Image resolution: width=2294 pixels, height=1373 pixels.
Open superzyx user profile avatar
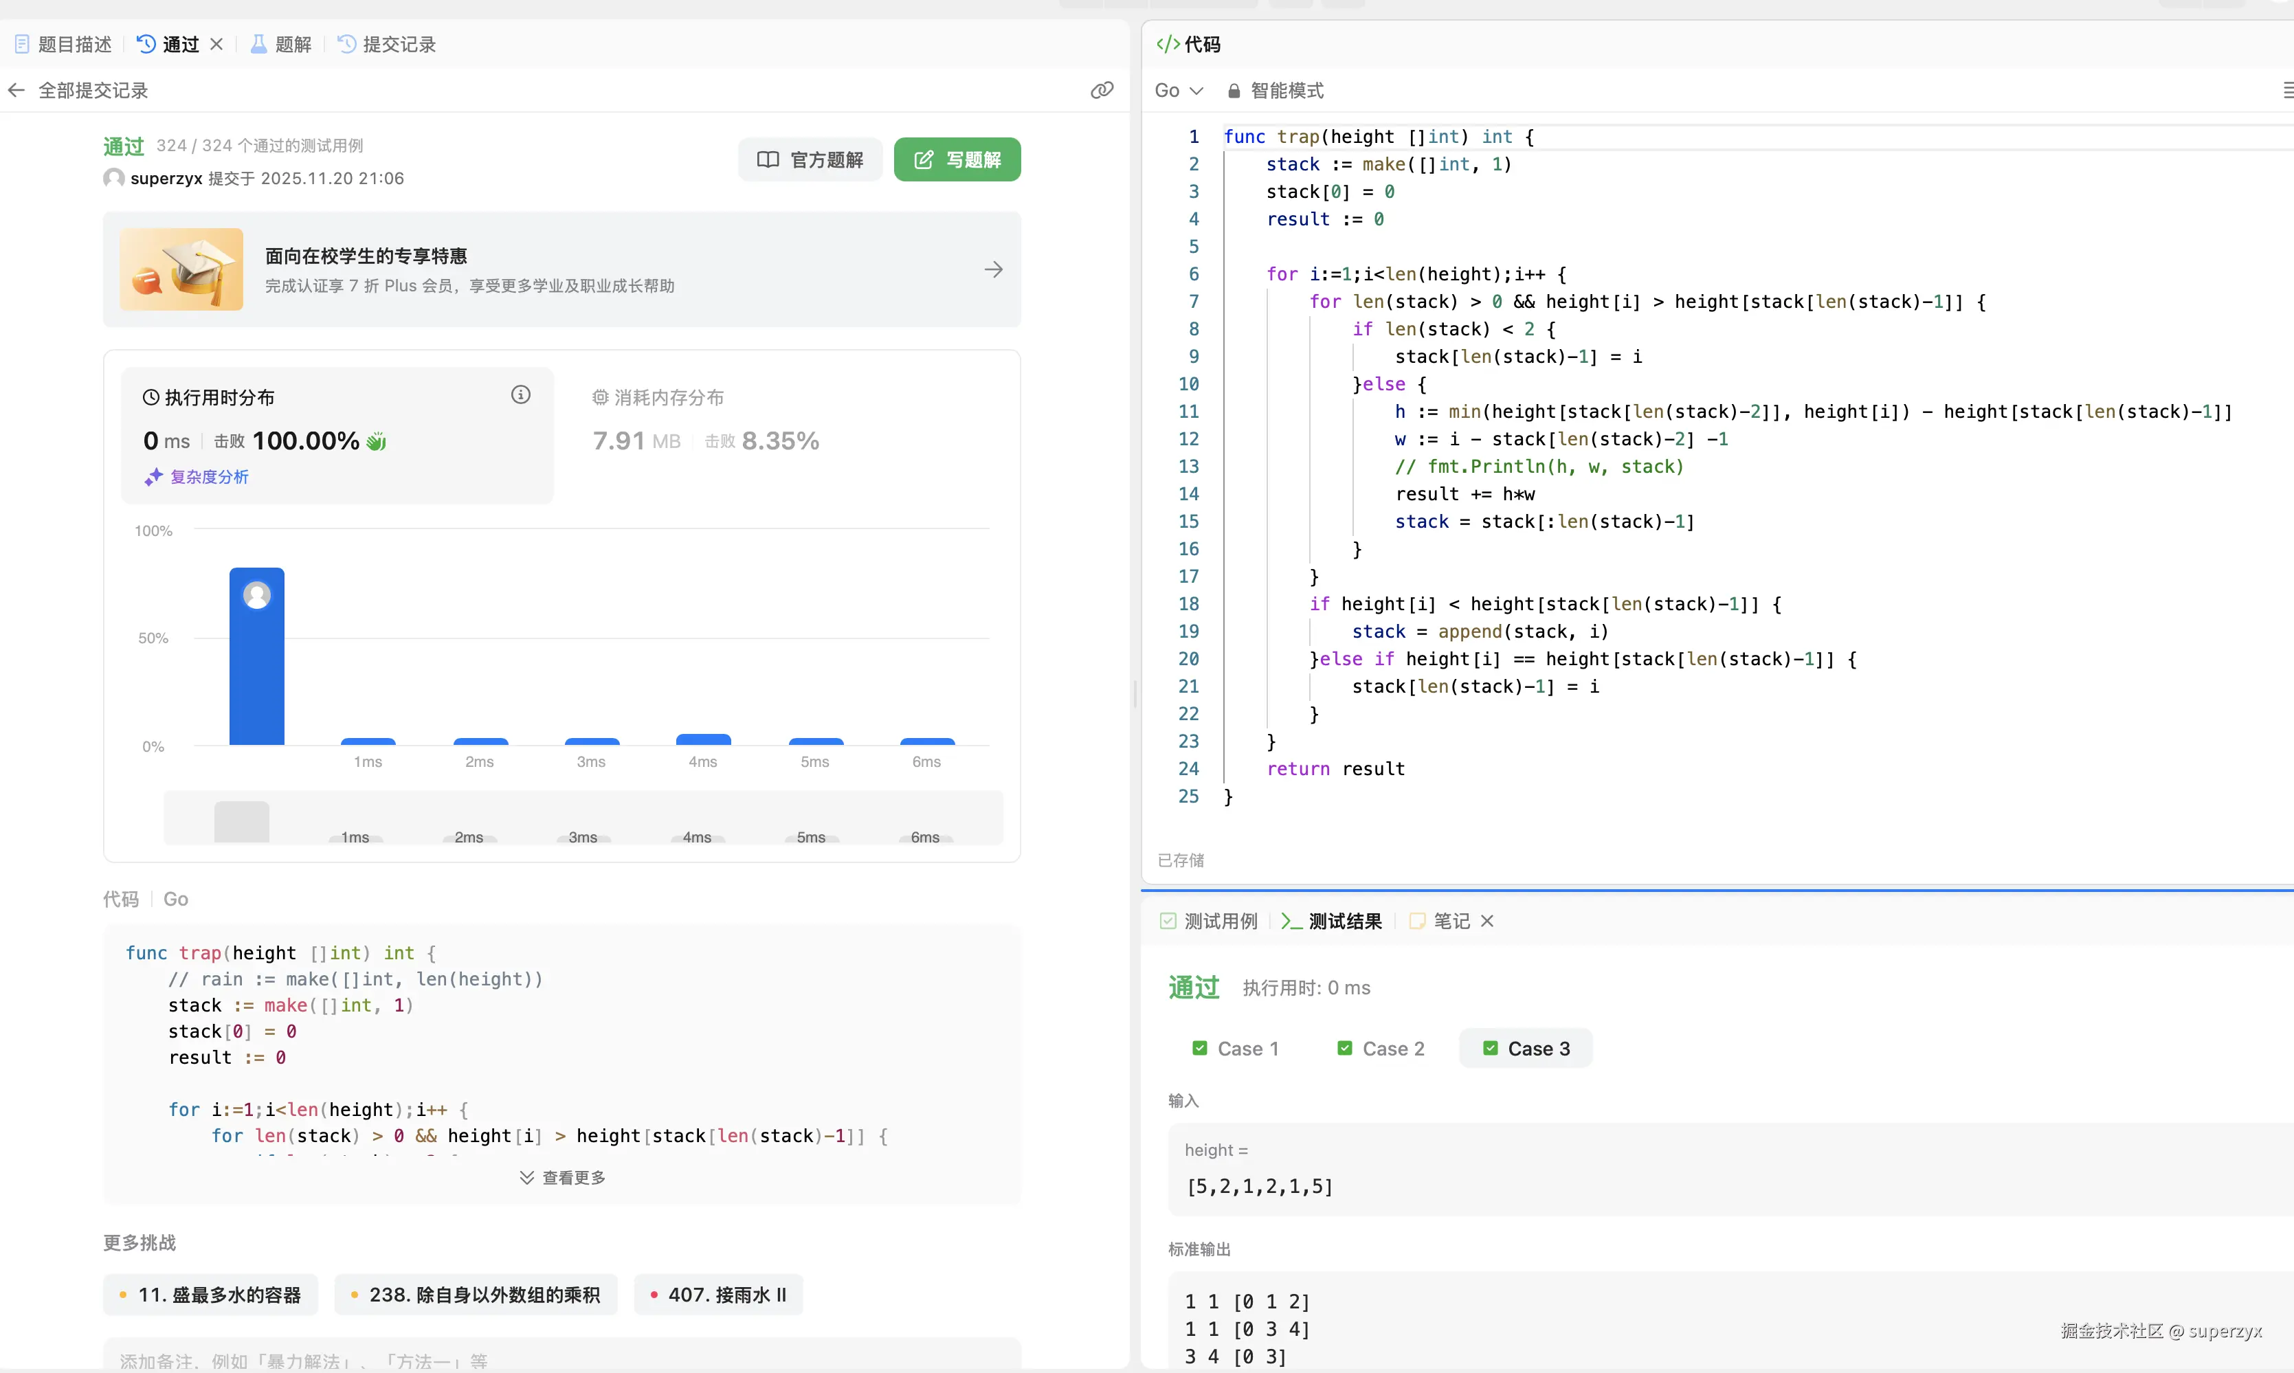pos(114,178)
